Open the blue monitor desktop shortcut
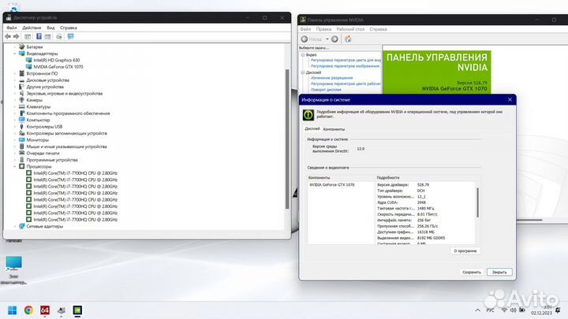This screenshot has height=319, width=568. (13, 263)
